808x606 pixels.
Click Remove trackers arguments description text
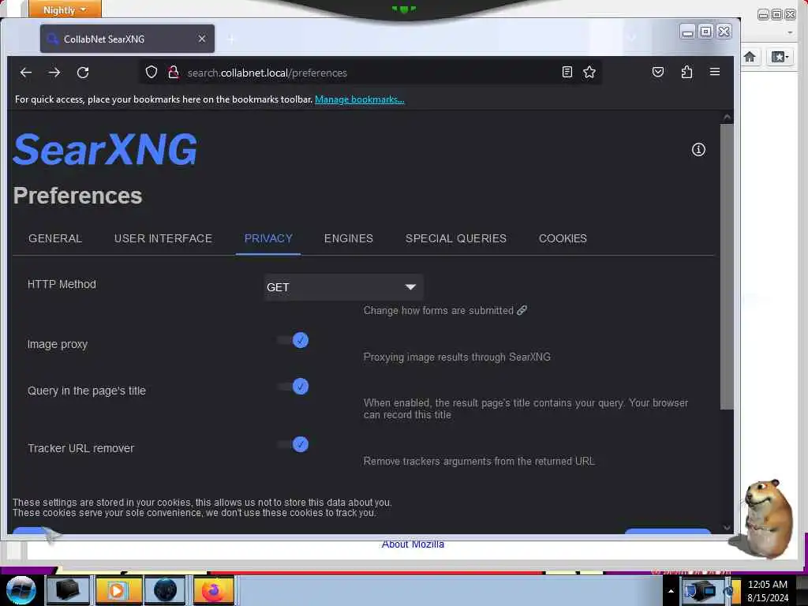pyautogui.click(x=479, y=461)
